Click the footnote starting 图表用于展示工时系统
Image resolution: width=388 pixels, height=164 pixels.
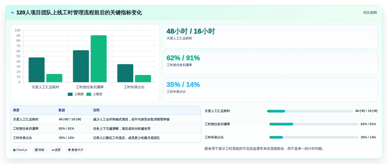point(265,149)
